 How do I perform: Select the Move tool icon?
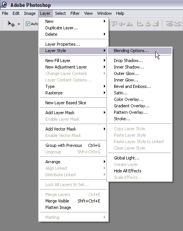coord(11,24)
